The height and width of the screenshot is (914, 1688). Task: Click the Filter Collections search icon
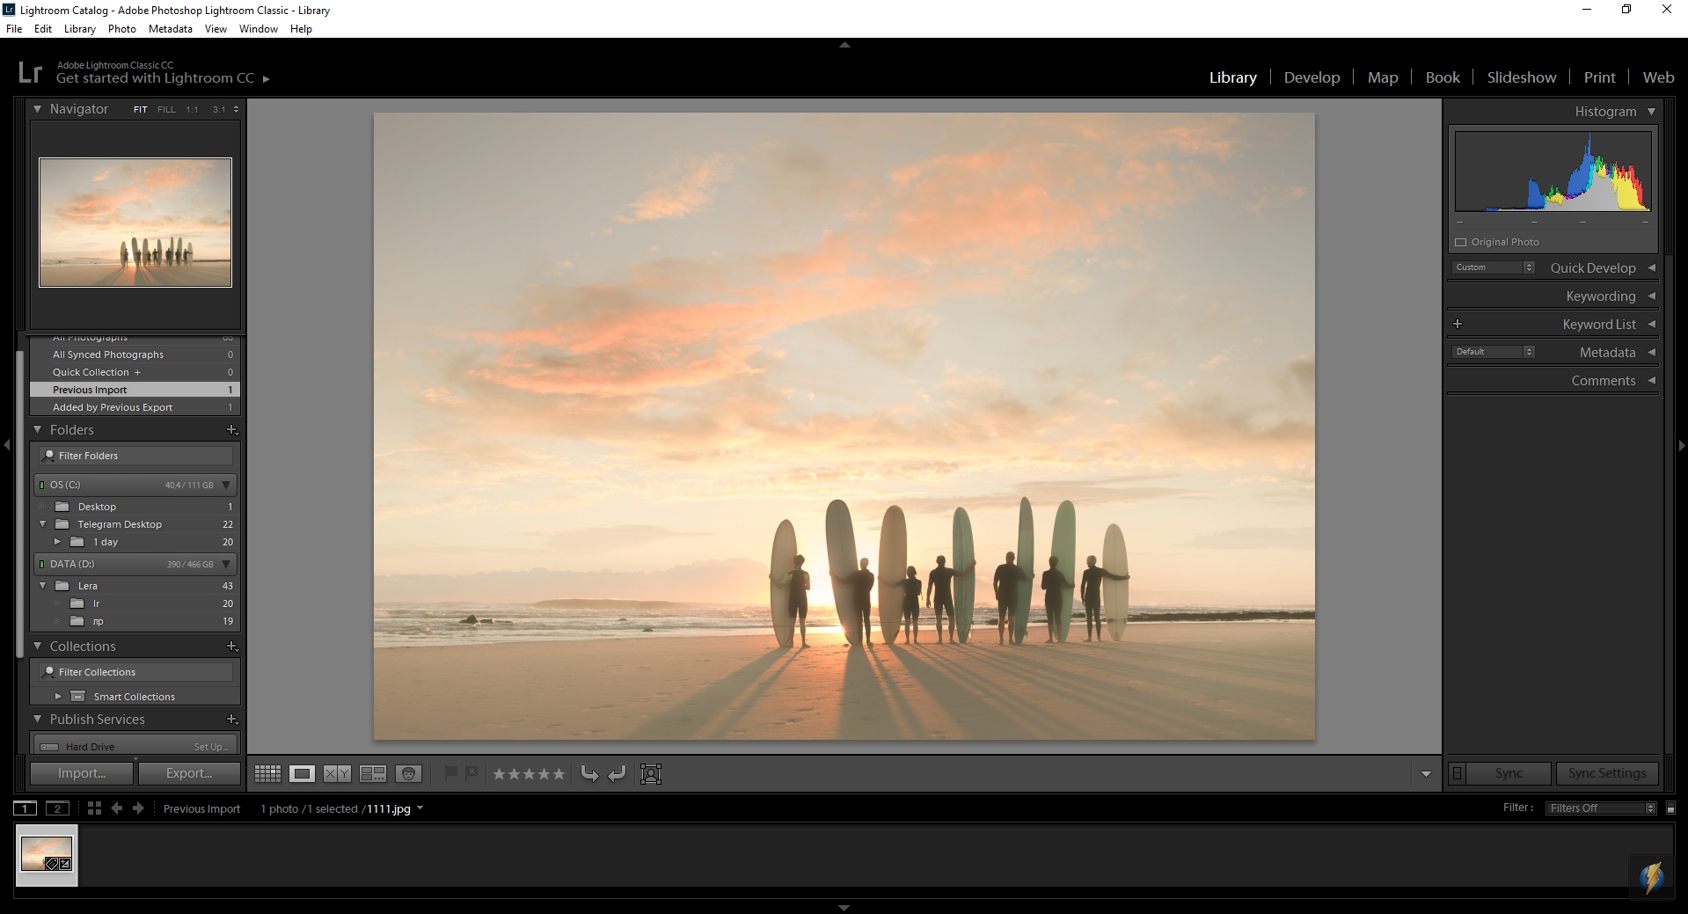point(49,672)
